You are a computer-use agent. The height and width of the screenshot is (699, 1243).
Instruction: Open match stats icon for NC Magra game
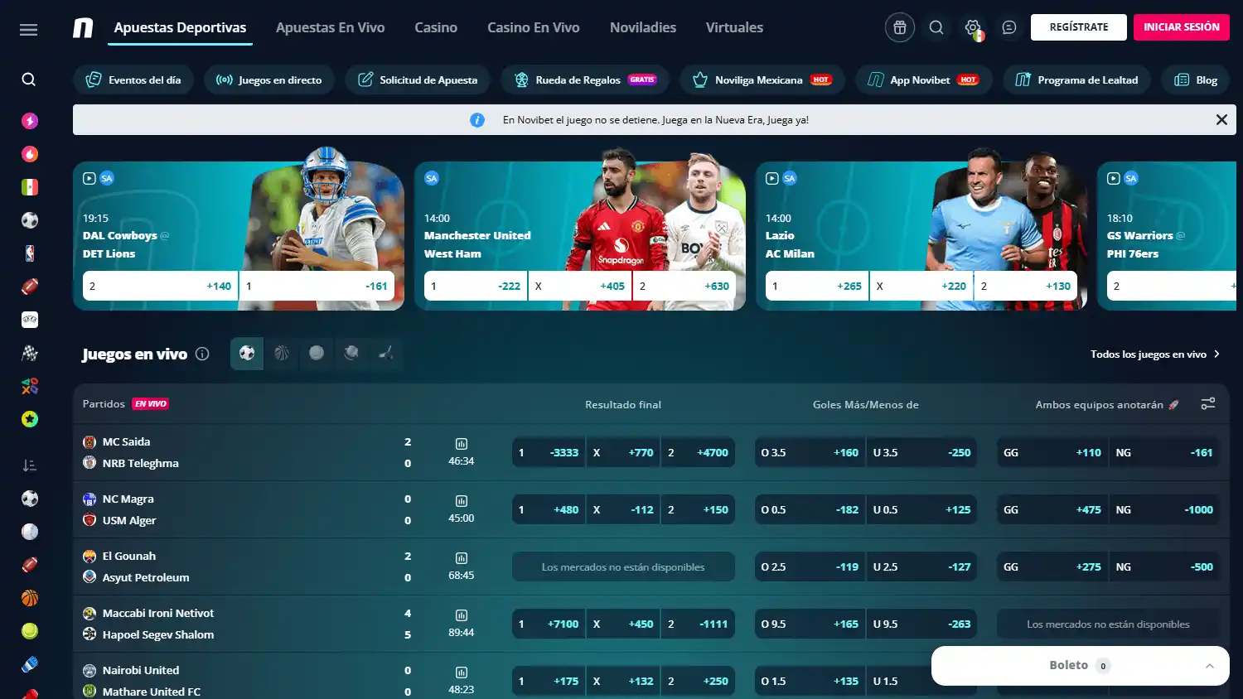(462, 501)
